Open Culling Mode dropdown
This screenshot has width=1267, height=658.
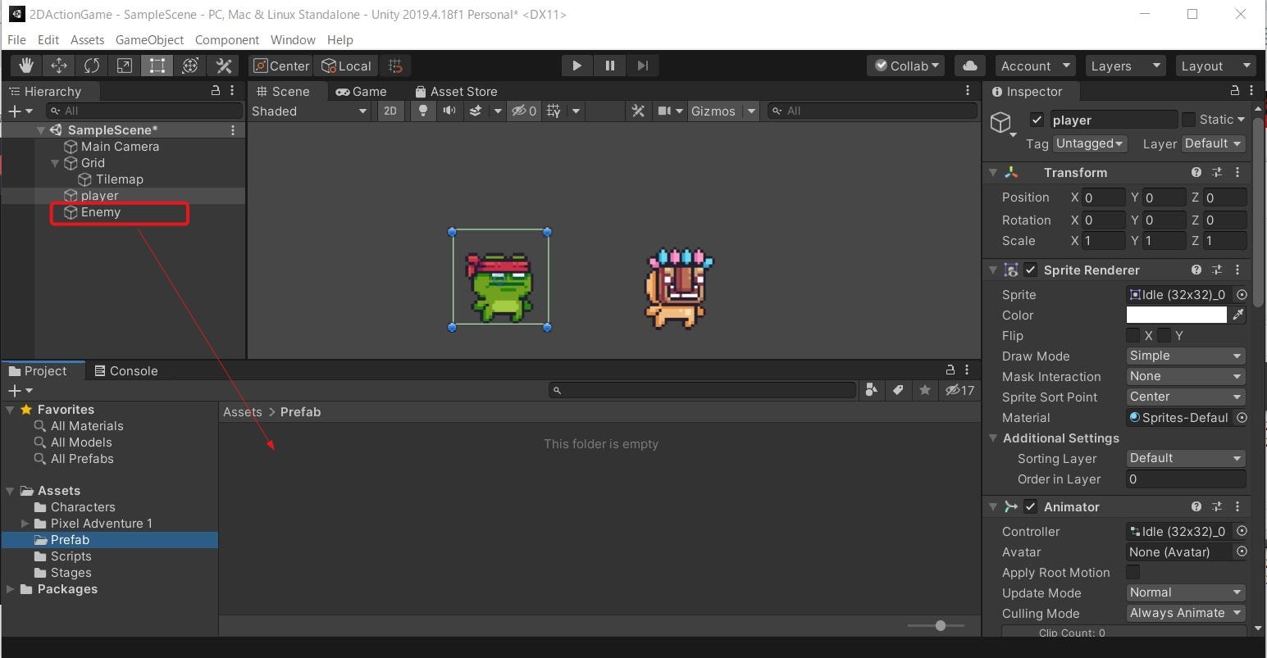point(1186,613)
